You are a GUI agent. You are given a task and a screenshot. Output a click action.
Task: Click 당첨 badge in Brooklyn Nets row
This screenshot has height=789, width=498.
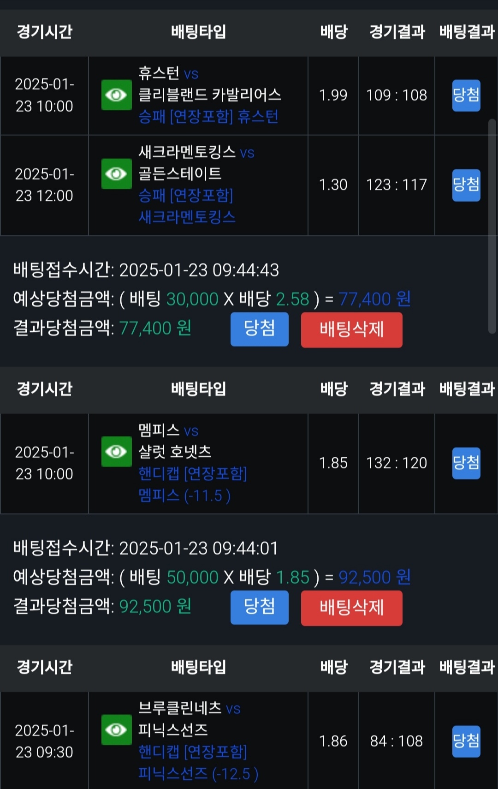click(466, 741)
